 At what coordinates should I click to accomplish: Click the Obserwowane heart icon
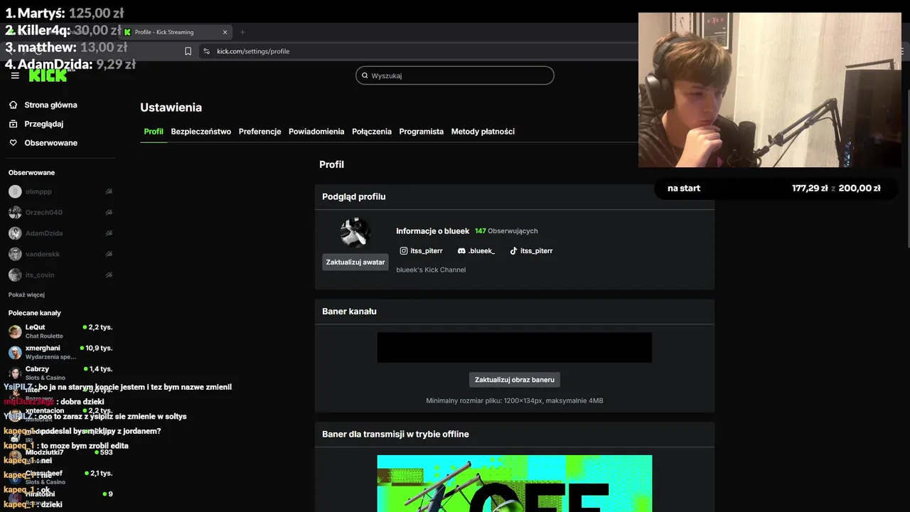pyautogui.click(x=13, y=143)
